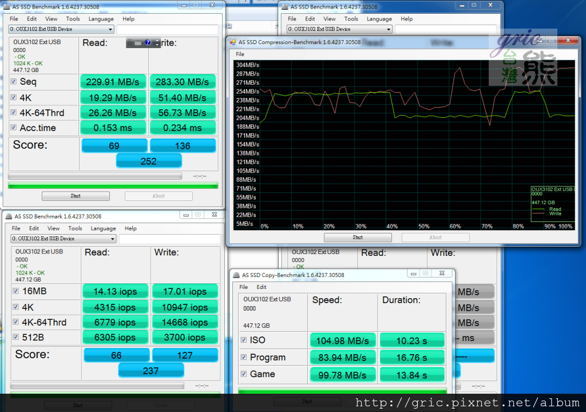Open the Help menu in the MB/s results window
Viewport: 586px width, 412px height.
coord(128,19)
